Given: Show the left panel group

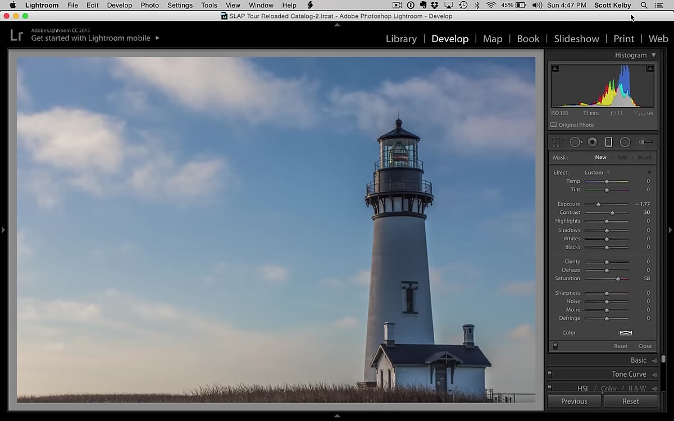Looking at the screenshot, I should (3, 230).
